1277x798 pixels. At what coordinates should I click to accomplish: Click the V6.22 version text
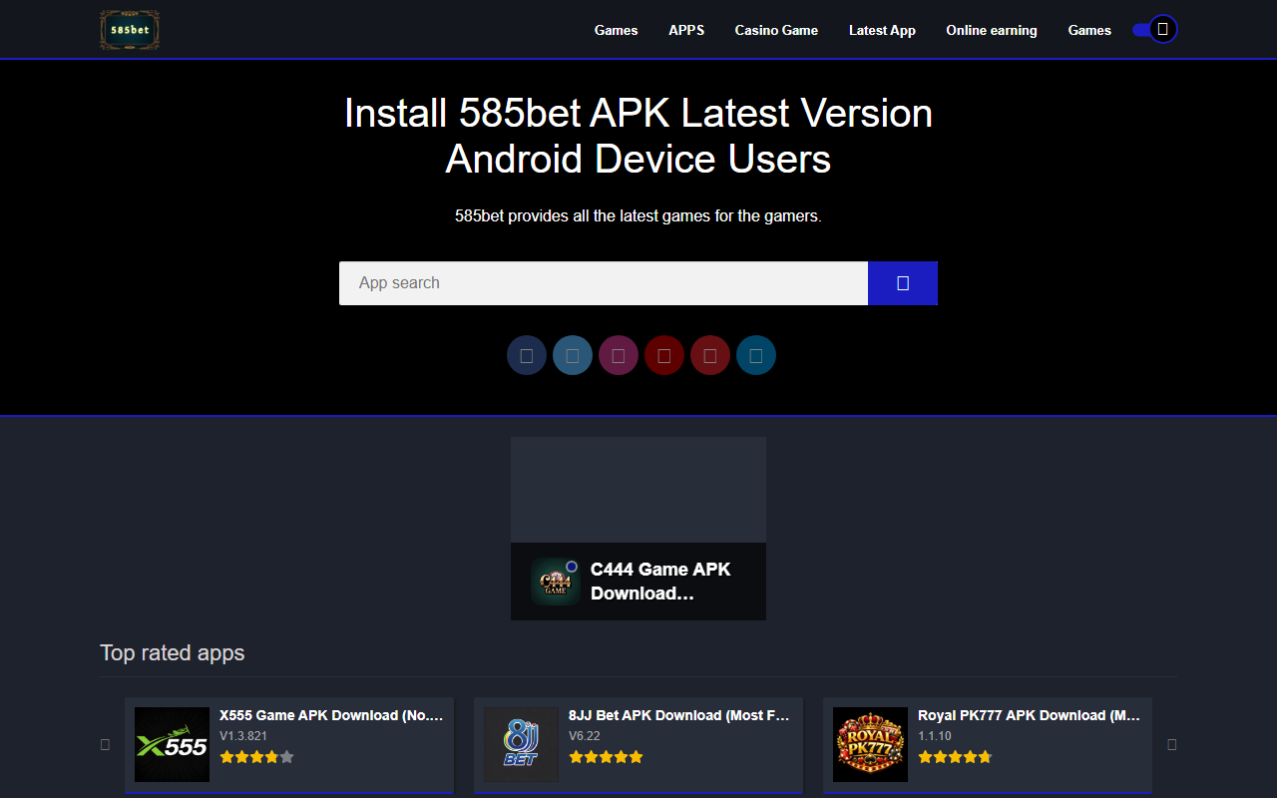585,736
